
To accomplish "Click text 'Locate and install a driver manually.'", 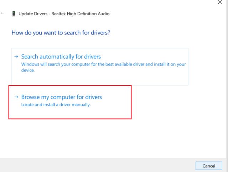I will [x=56, y=105].
